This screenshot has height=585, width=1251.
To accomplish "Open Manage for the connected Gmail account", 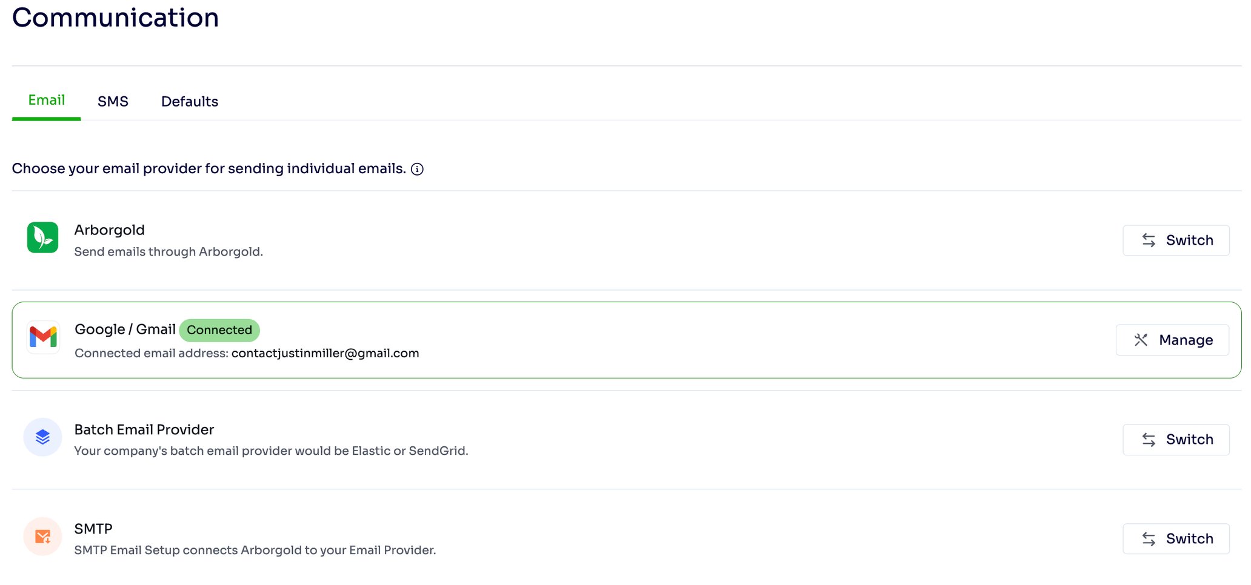I will pos(1172,340).
